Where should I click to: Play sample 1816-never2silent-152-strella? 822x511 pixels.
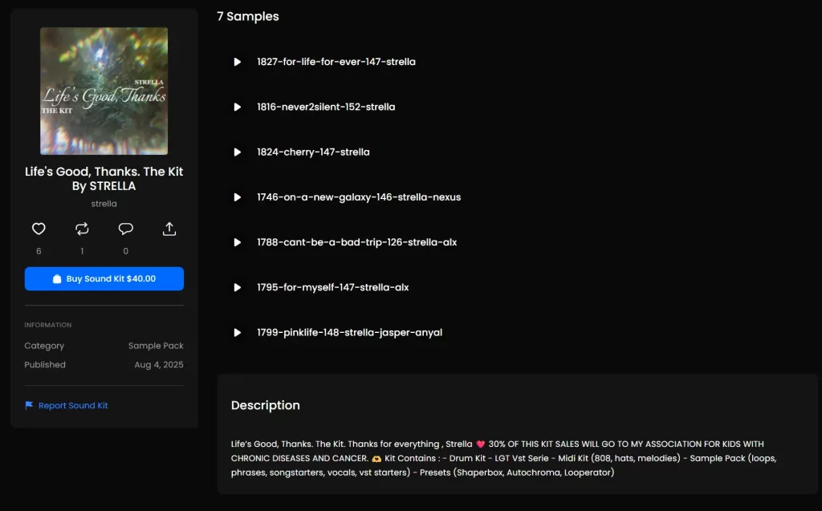(238, 107)
